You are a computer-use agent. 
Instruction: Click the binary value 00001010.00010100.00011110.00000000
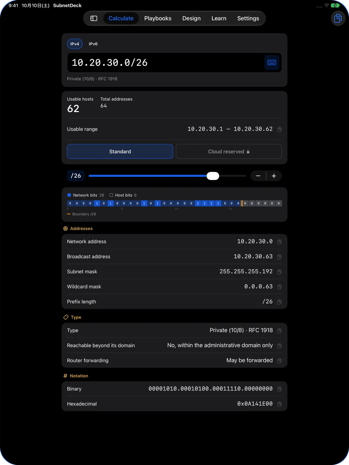[211, 389]
